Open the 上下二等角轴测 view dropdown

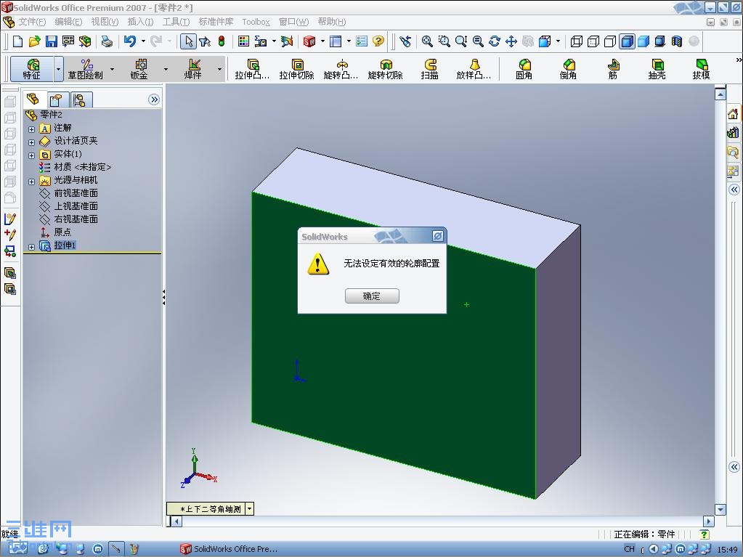pyautogui.click(x=250, y=509)
